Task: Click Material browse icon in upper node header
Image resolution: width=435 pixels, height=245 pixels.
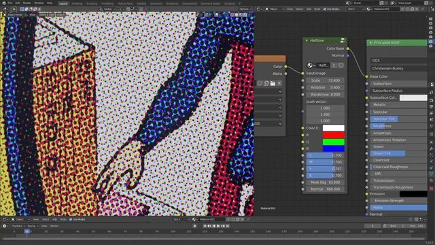Action: 369,9
